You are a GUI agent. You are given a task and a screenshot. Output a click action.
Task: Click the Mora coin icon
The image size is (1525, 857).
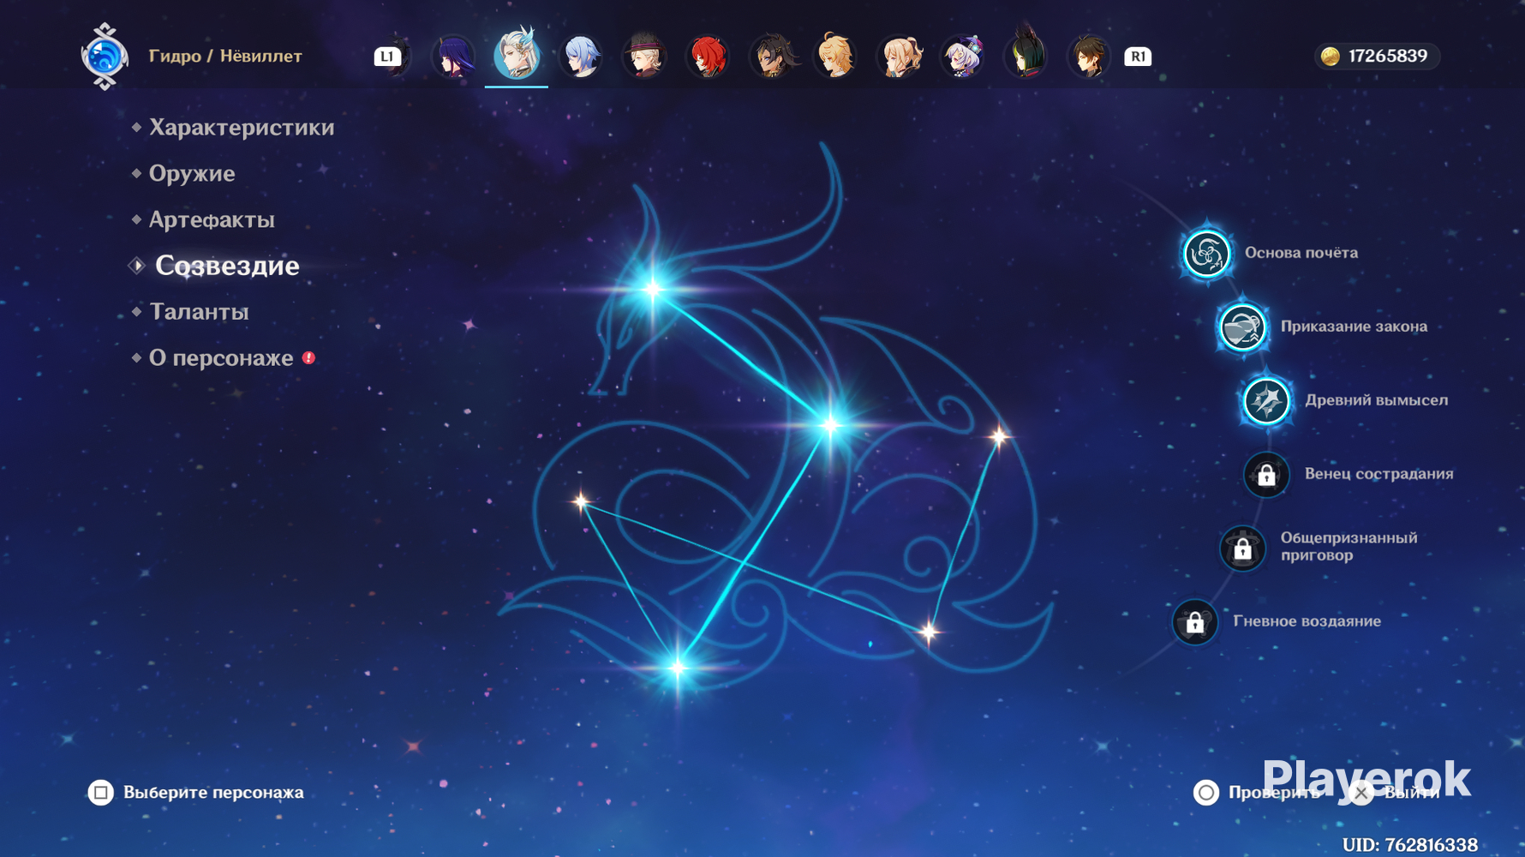pyautogui.click(x=1330, y=57)
